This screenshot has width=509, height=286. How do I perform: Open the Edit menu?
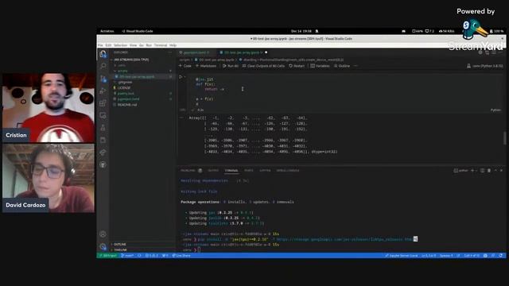(108, 45)
